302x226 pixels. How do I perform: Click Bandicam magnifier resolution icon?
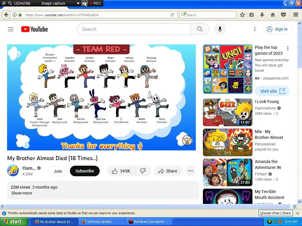pyautogui.click(x=10, y=3)
